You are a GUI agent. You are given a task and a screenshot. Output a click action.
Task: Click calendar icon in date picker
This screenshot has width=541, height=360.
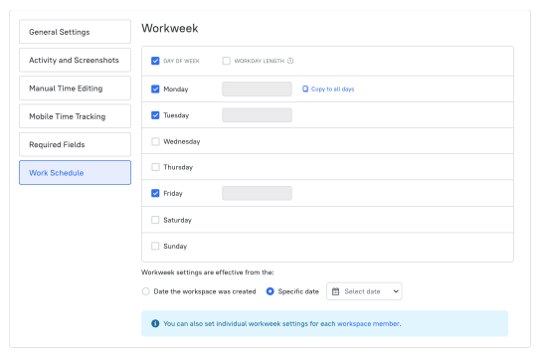335,291
